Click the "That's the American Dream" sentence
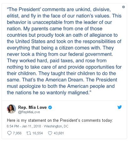 pyautogui.click(x=53, y=80)
